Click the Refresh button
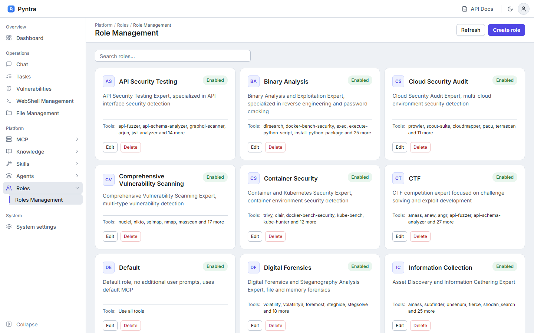This screenshot has height=333, width=534. click(471, 30)
